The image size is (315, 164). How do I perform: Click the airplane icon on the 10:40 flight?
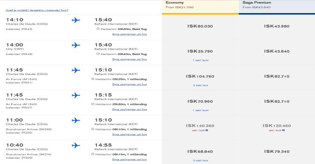[x=76, y=146]
